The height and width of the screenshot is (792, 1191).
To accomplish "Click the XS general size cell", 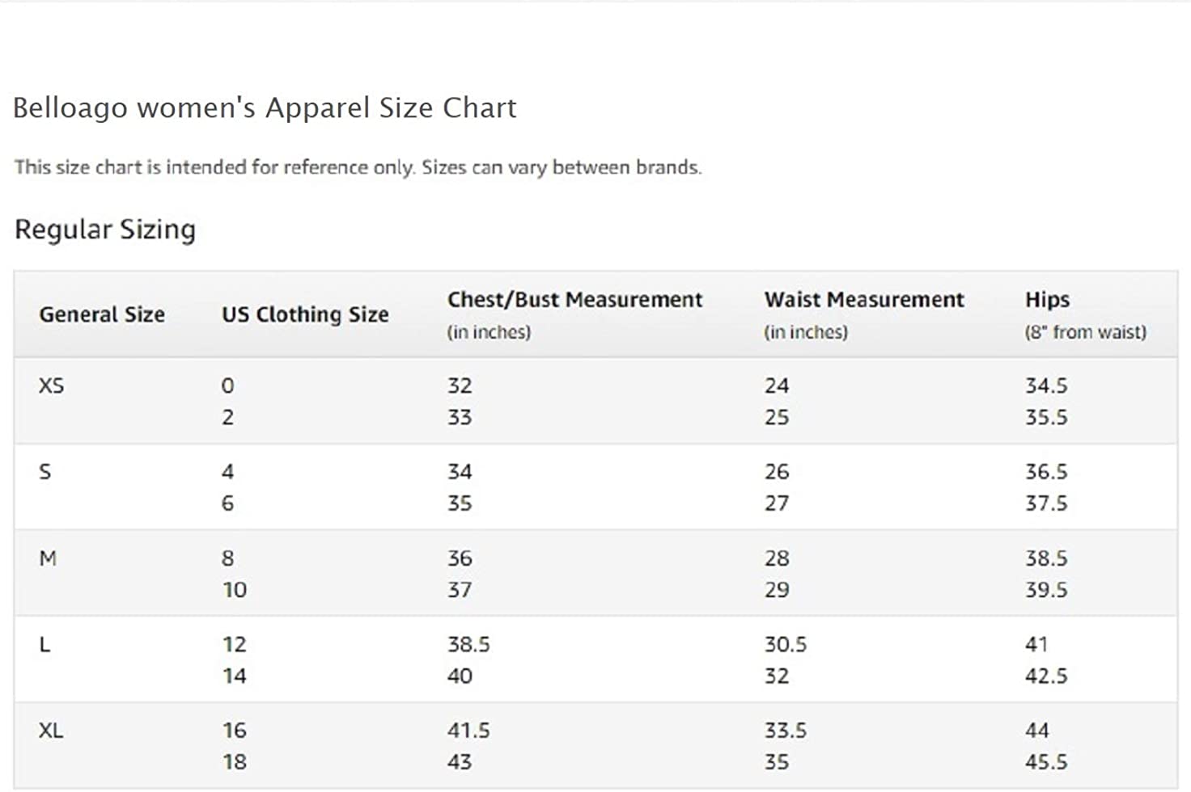I will pos(51,385).
